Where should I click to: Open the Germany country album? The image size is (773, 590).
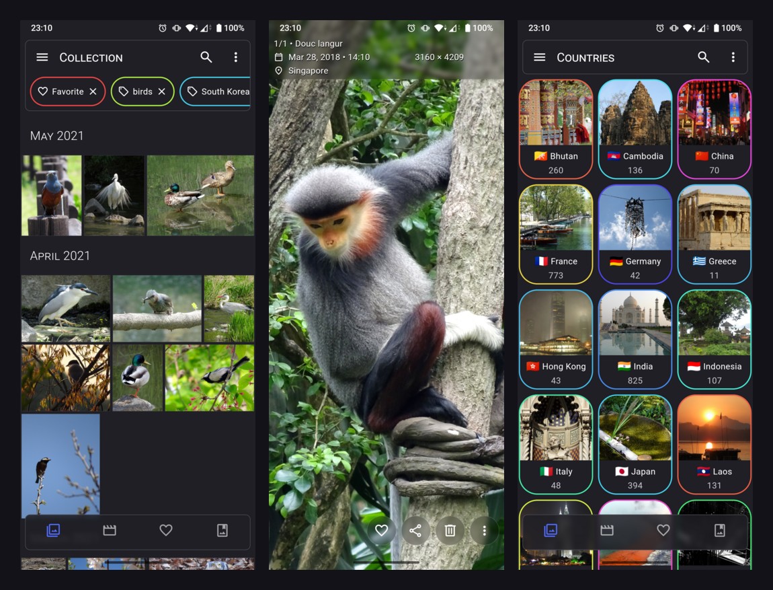pos(635,234)
